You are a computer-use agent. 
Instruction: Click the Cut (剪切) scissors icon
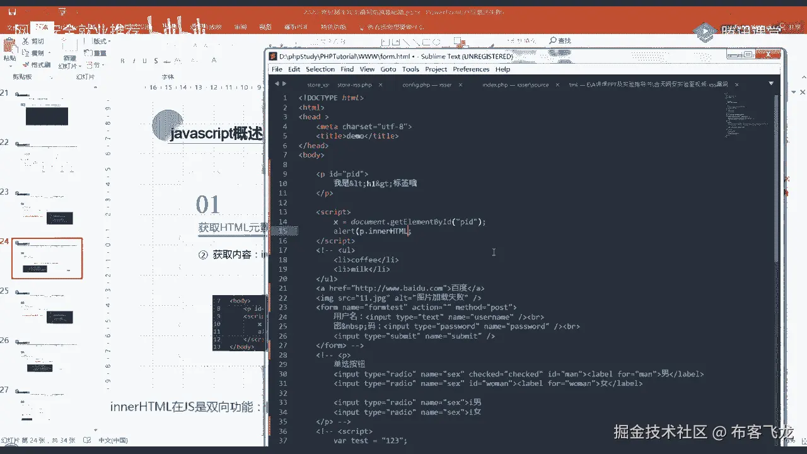(x=26, y=41)
